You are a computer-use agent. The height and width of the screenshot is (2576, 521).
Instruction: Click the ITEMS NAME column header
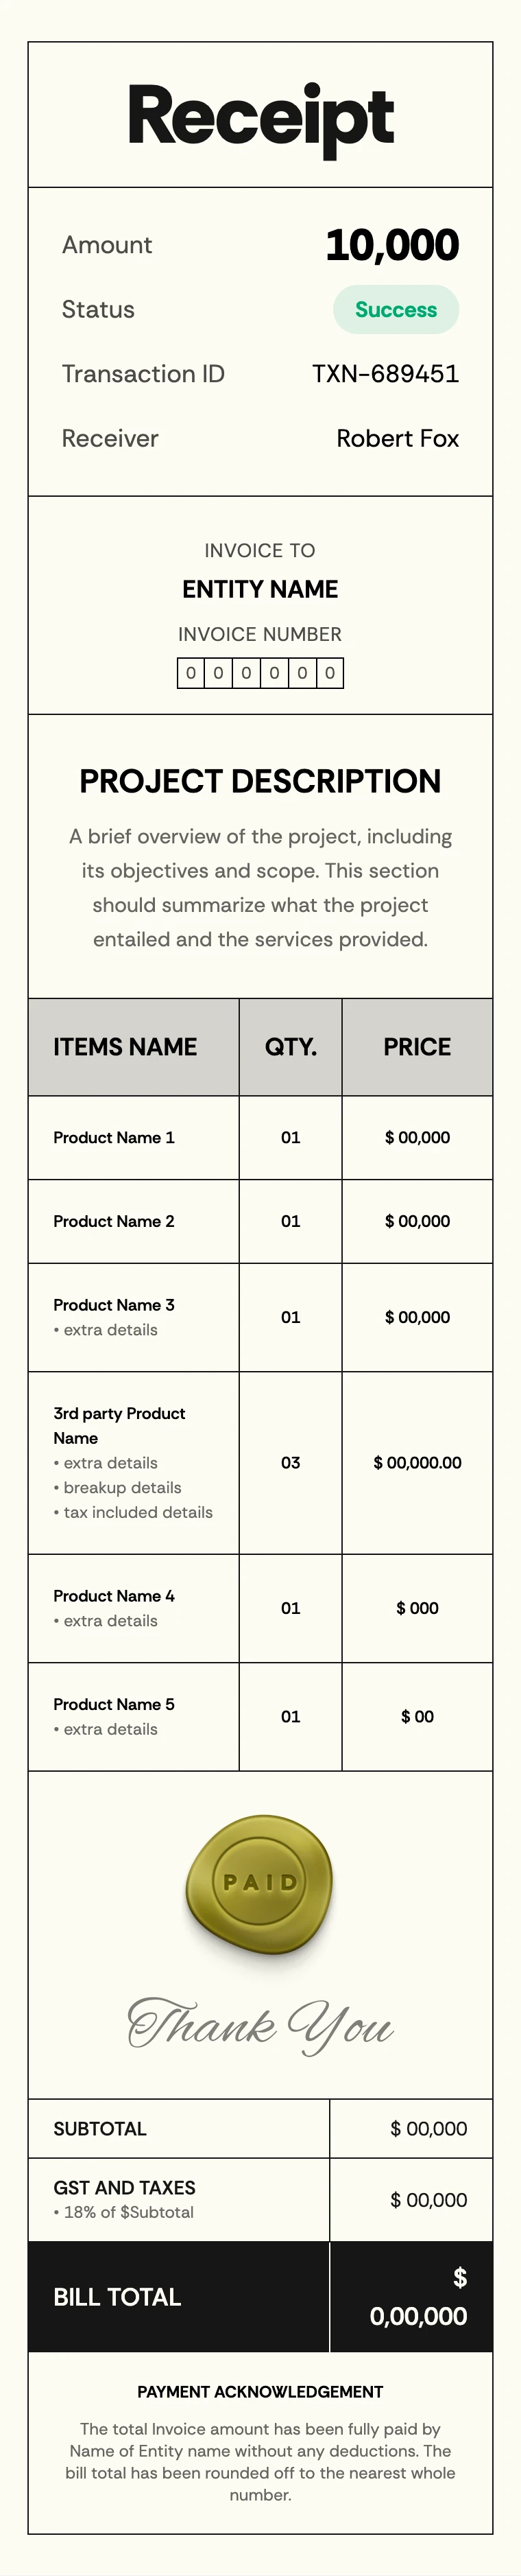click(125, 1047)
